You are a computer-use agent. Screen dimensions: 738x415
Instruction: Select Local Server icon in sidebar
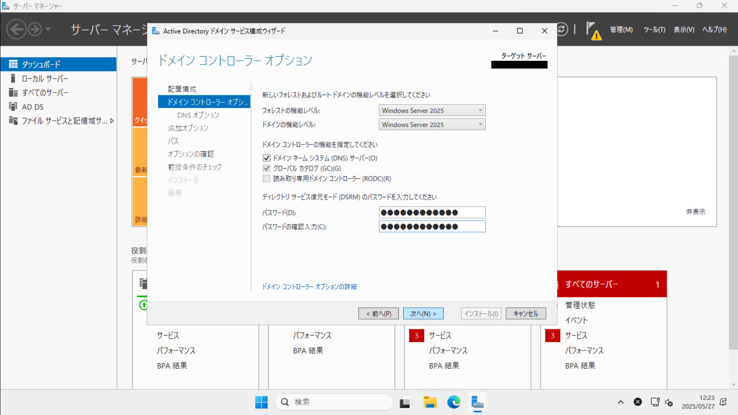click(13, 78)
